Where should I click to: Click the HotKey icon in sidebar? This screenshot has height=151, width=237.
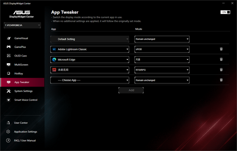[9, 73]
